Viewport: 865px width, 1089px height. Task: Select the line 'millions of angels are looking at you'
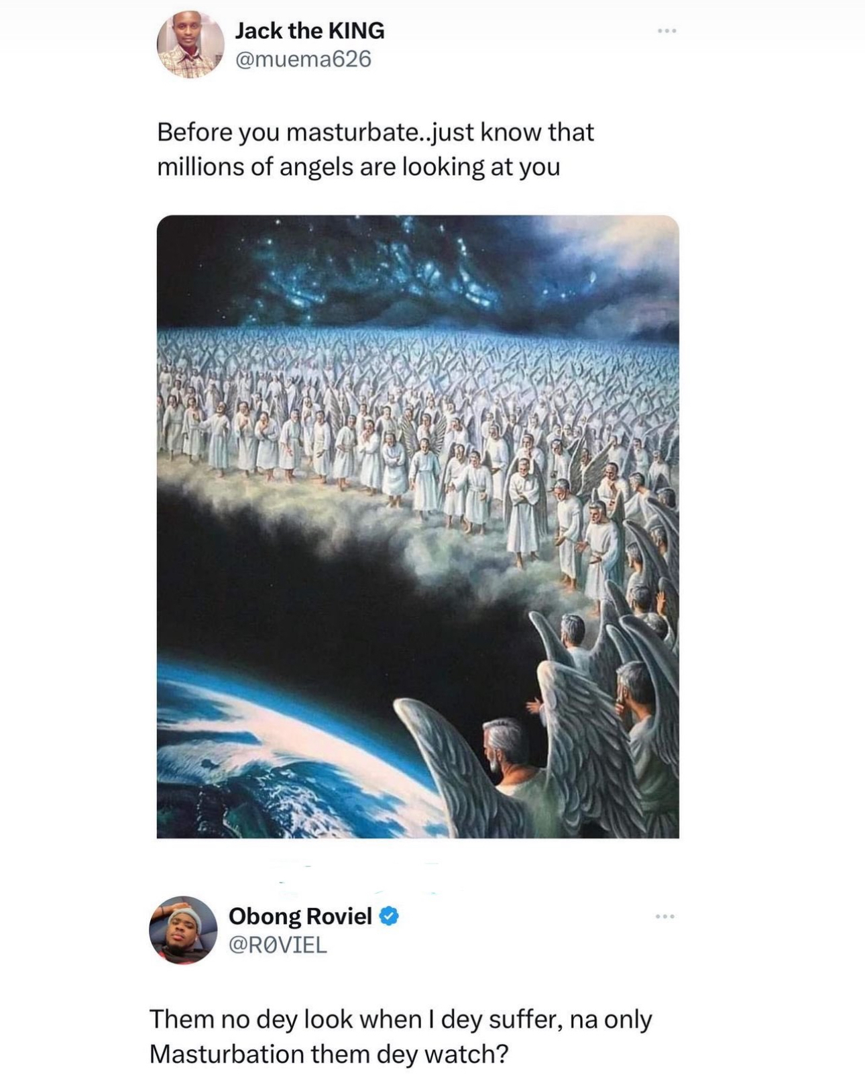point(359,167)
